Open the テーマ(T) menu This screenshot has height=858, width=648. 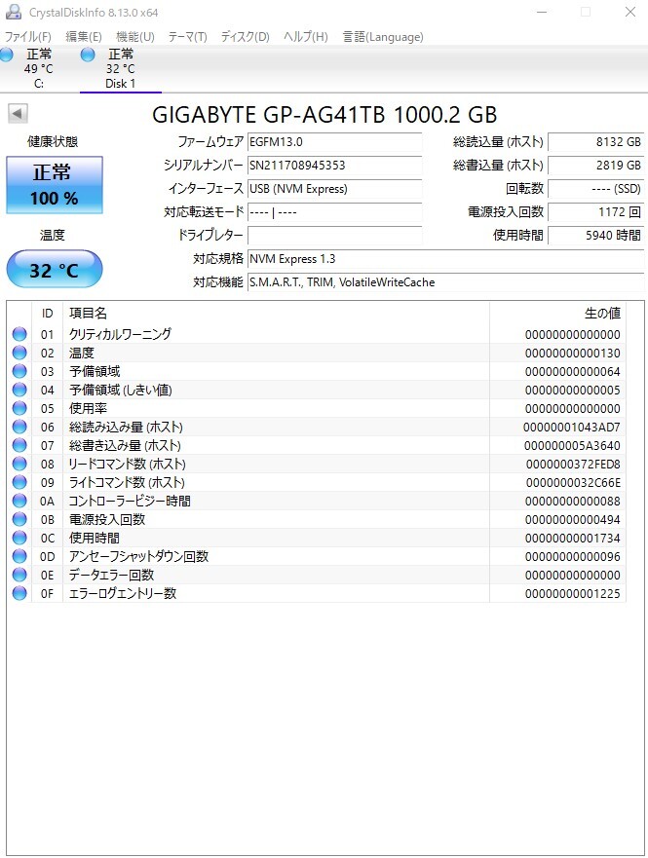[x=187, y=37]
